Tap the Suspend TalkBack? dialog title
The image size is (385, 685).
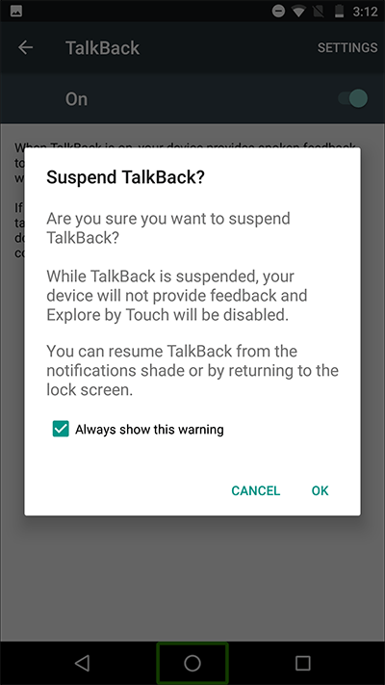125,177
